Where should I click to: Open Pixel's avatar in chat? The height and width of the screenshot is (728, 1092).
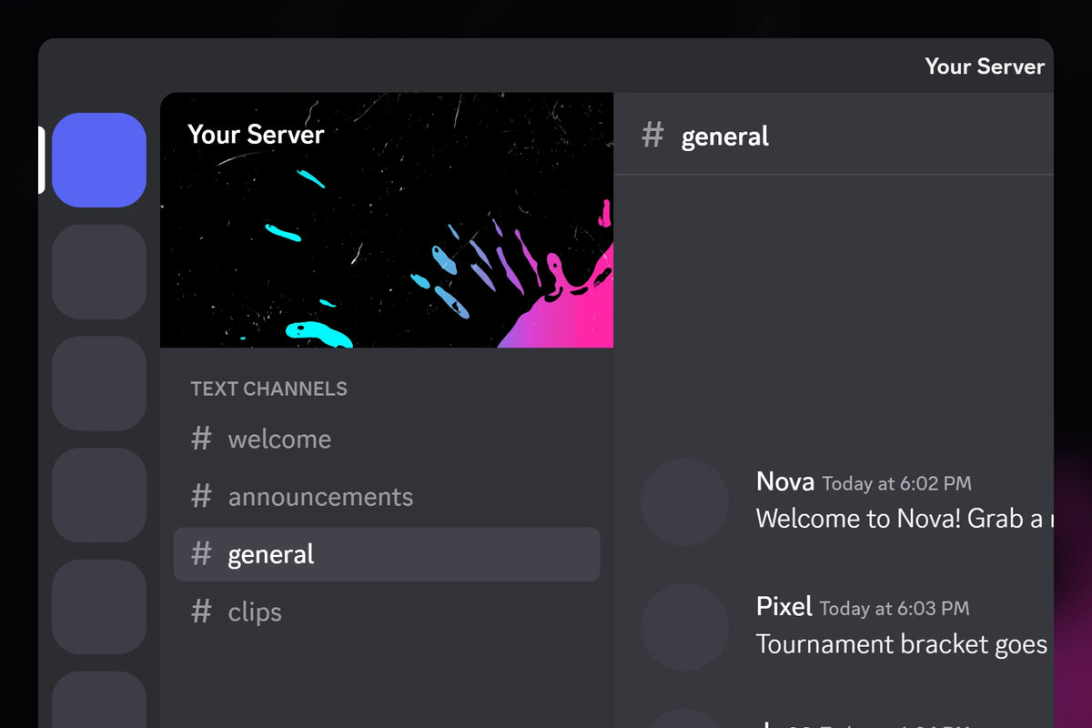(684, 628)
